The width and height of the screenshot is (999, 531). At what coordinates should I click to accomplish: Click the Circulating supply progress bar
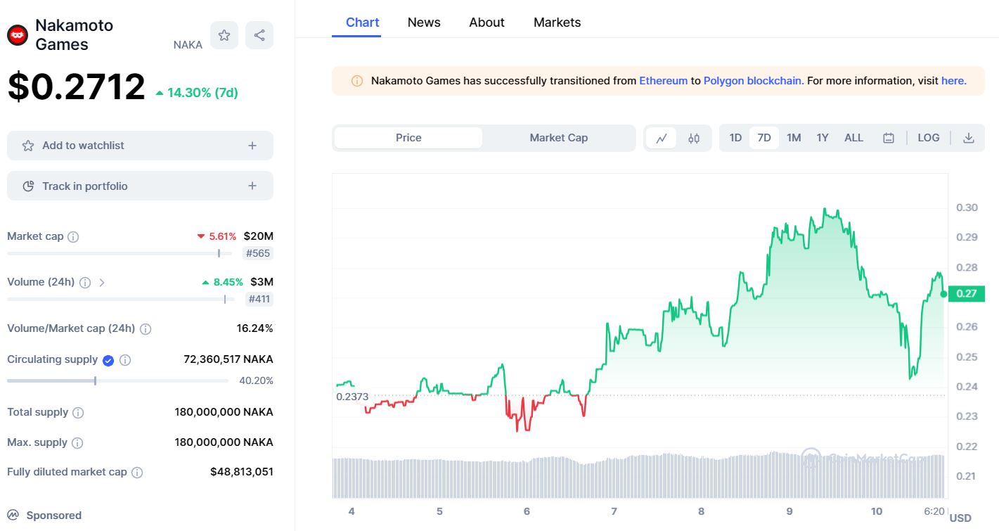coord(117,381)
